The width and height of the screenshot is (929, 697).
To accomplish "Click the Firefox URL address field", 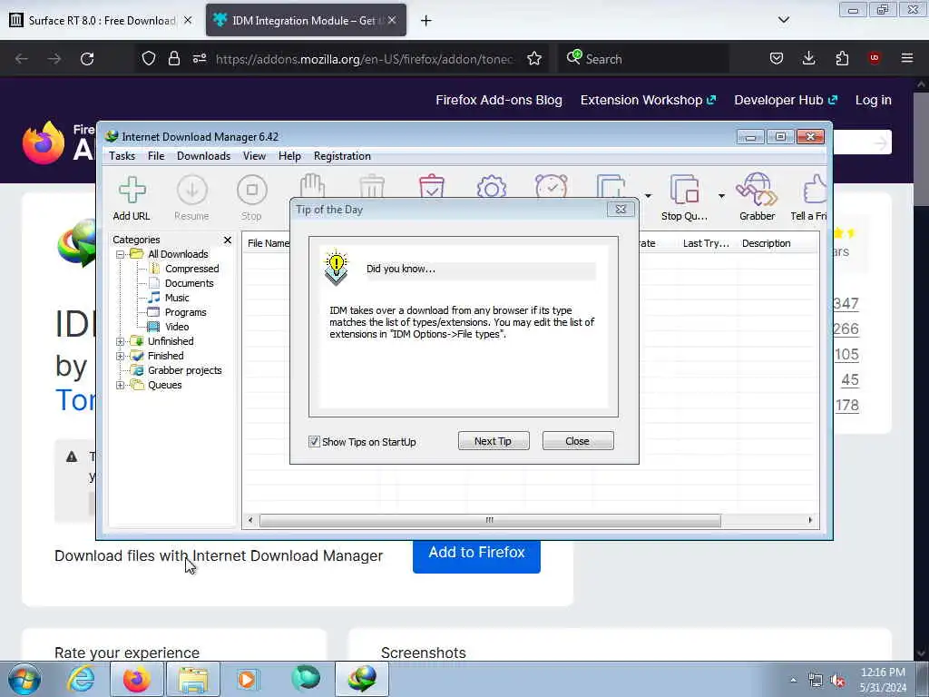I will [365, 59].
